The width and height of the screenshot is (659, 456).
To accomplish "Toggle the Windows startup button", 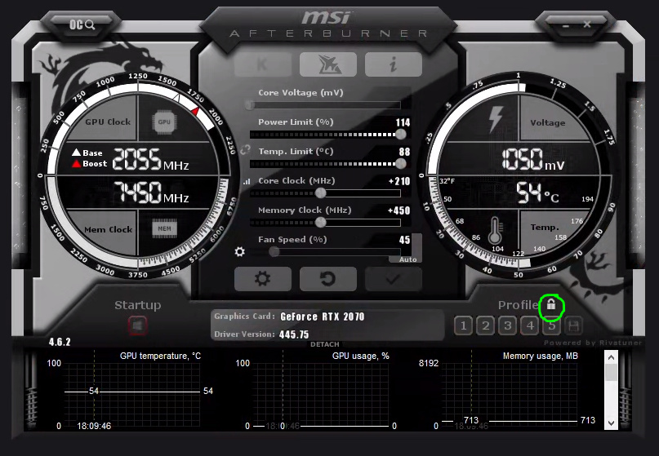I will coord(137,325).
